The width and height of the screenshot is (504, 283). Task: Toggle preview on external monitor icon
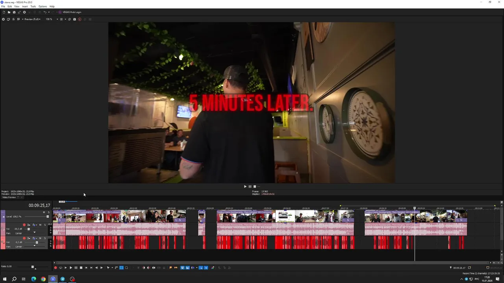point(9,19)
